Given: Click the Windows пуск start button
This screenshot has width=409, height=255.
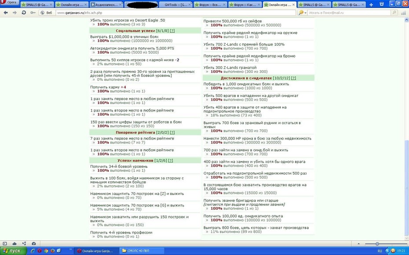Looking at the screenshot, I should click(12, 251).
